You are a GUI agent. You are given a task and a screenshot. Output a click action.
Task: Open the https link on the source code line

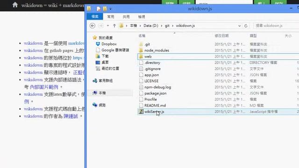(78, 58)
